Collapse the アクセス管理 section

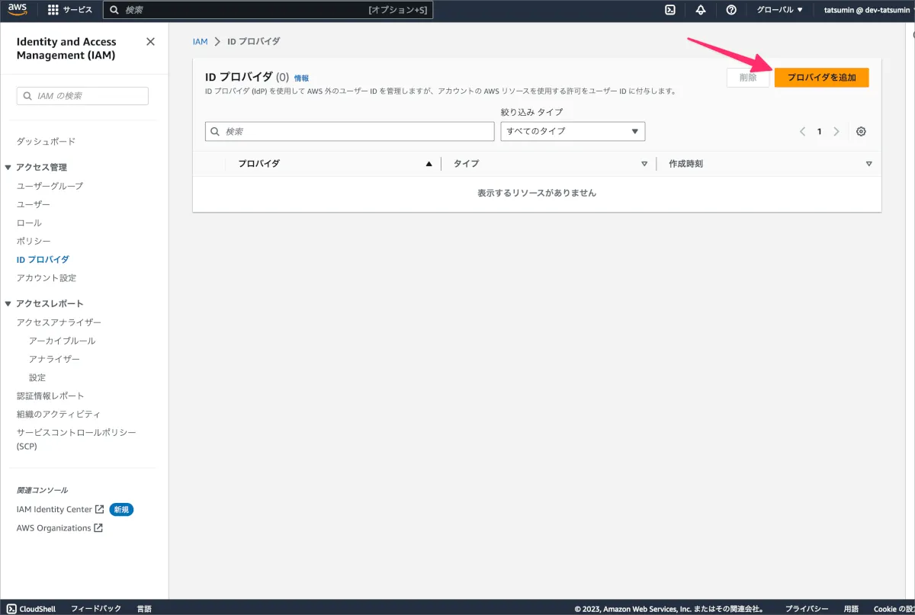point(8,168)
